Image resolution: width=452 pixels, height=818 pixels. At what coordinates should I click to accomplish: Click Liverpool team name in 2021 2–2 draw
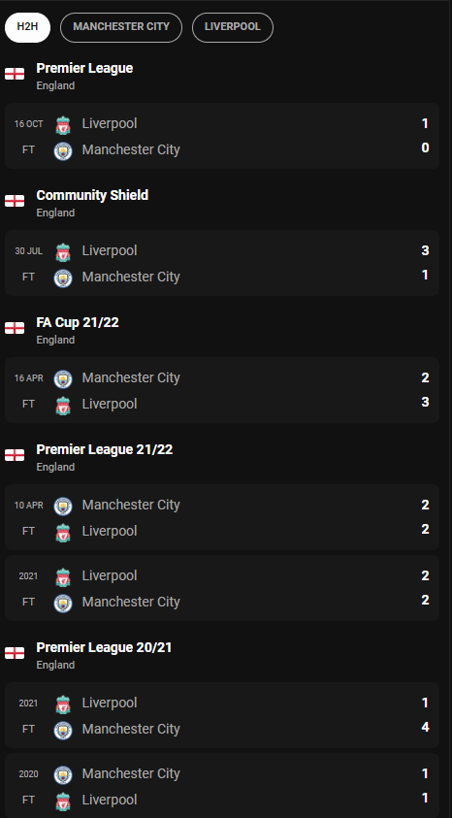point(110,576)
